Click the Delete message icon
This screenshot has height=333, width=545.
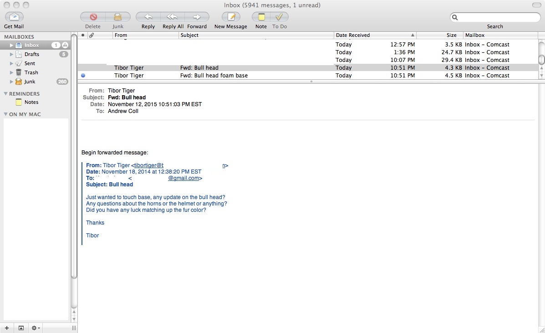(93, 17)
